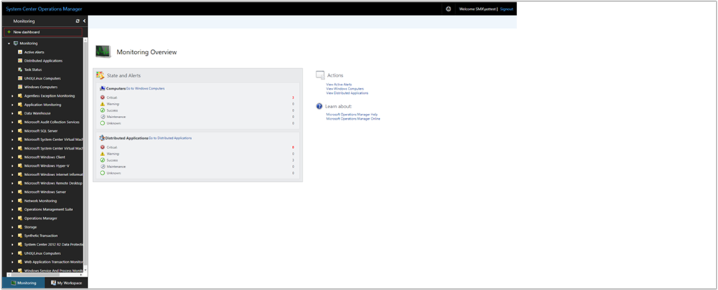Open Microsoft Operations Manager Help link
The height and width of the screenshot is (290, 718).
tap(351, 114)
